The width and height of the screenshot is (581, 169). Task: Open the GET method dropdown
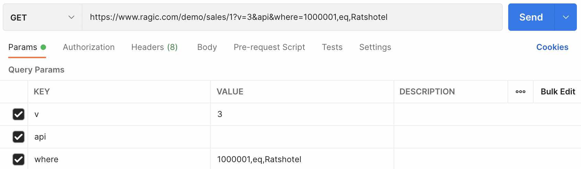[42, 17]
